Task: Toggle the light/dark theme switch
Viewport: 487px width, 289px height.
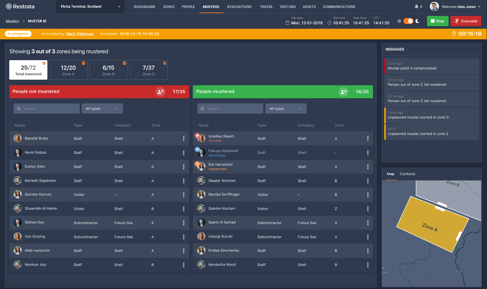Action: pyautogui.click(x=408, y=21)
